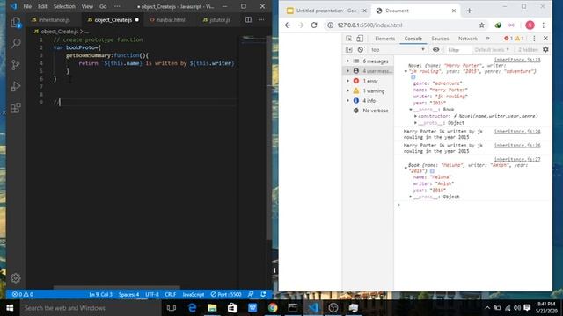
Task: Open DevTools customize menu dots
Action: (534, 39)
